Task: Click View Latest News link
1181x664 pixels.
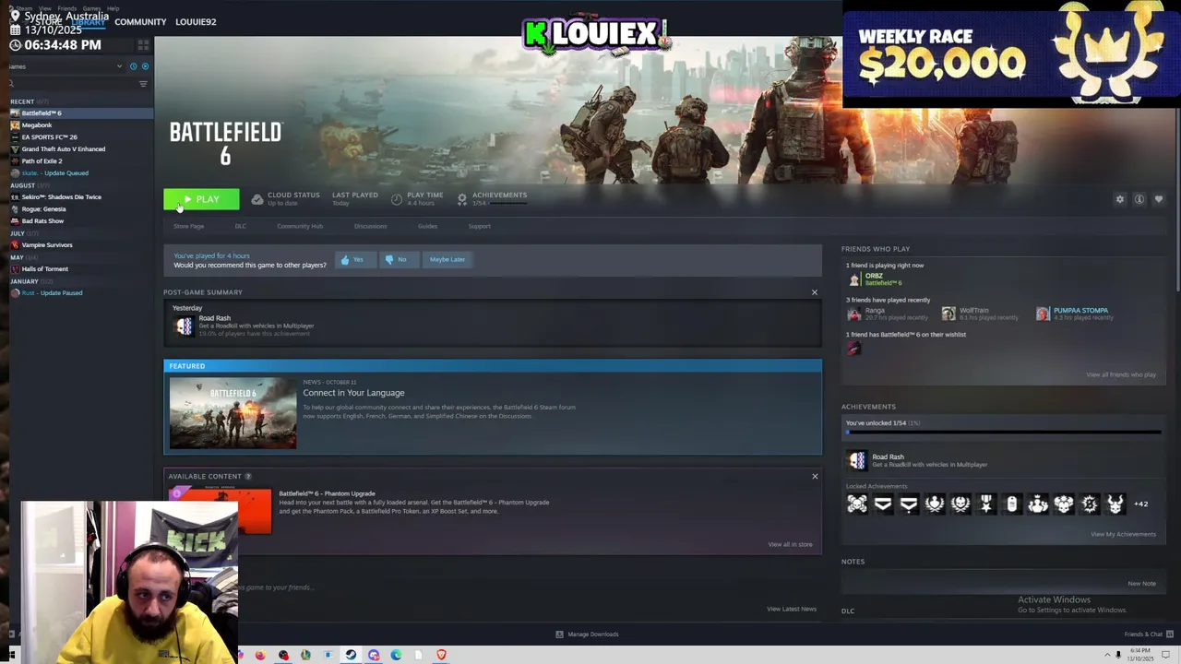Action: tap(792, 609)
